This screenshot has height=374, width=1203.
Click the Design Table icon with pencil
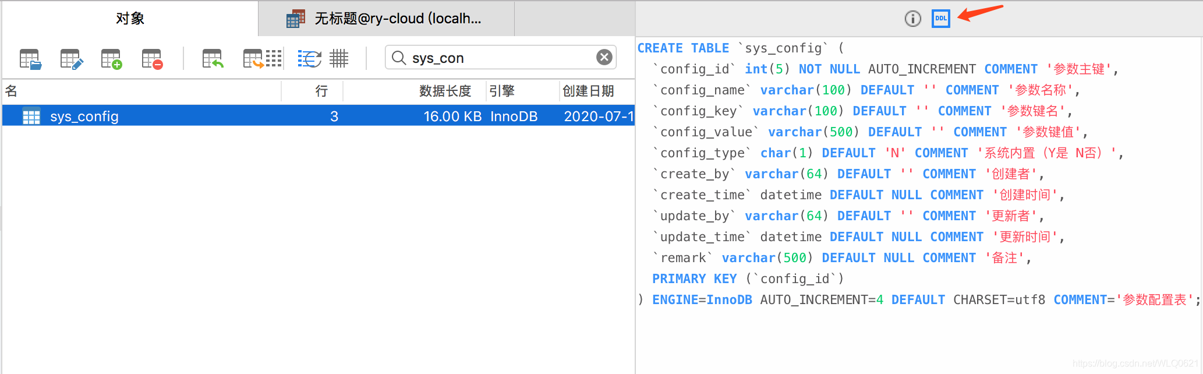pos(72,59)
